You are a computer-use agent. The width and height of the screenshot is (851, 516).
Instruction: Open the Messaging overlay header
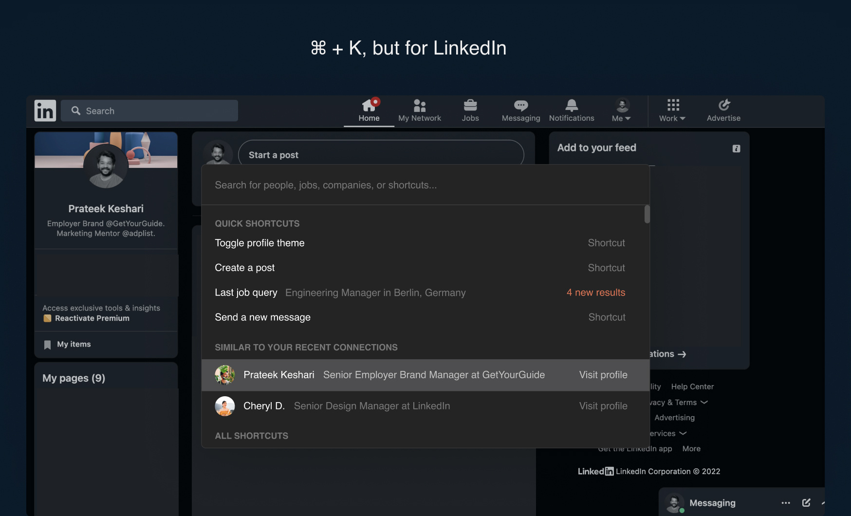741,502
